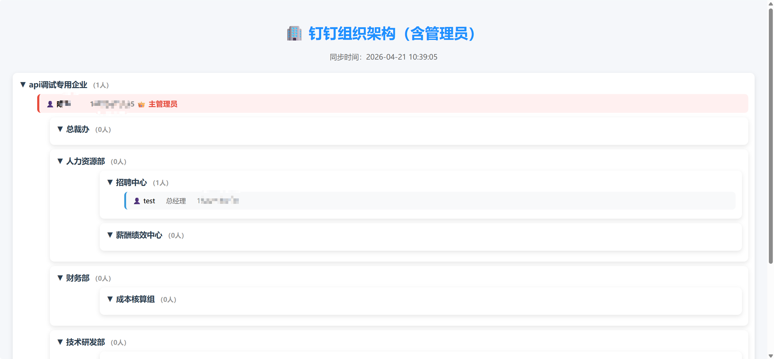Click the 总经理 job title text
Screen dimensions: 774x359
click(x=176, y=201)
